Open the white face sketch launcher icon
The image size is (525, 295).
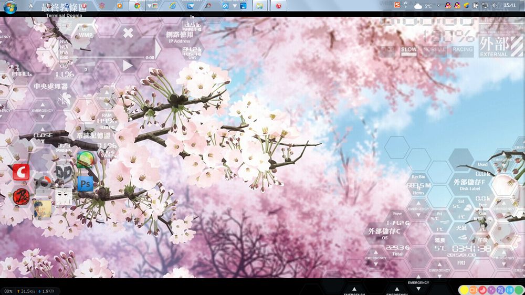(64, 196)
